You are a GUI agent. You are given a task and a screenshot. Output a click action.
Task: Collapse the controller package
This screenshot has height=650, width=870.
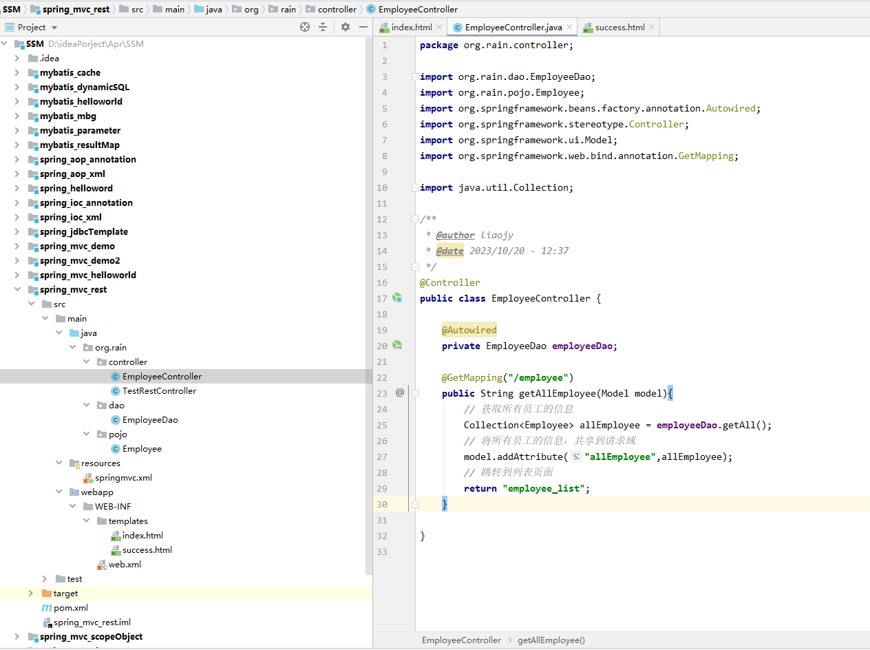point(86,362)
